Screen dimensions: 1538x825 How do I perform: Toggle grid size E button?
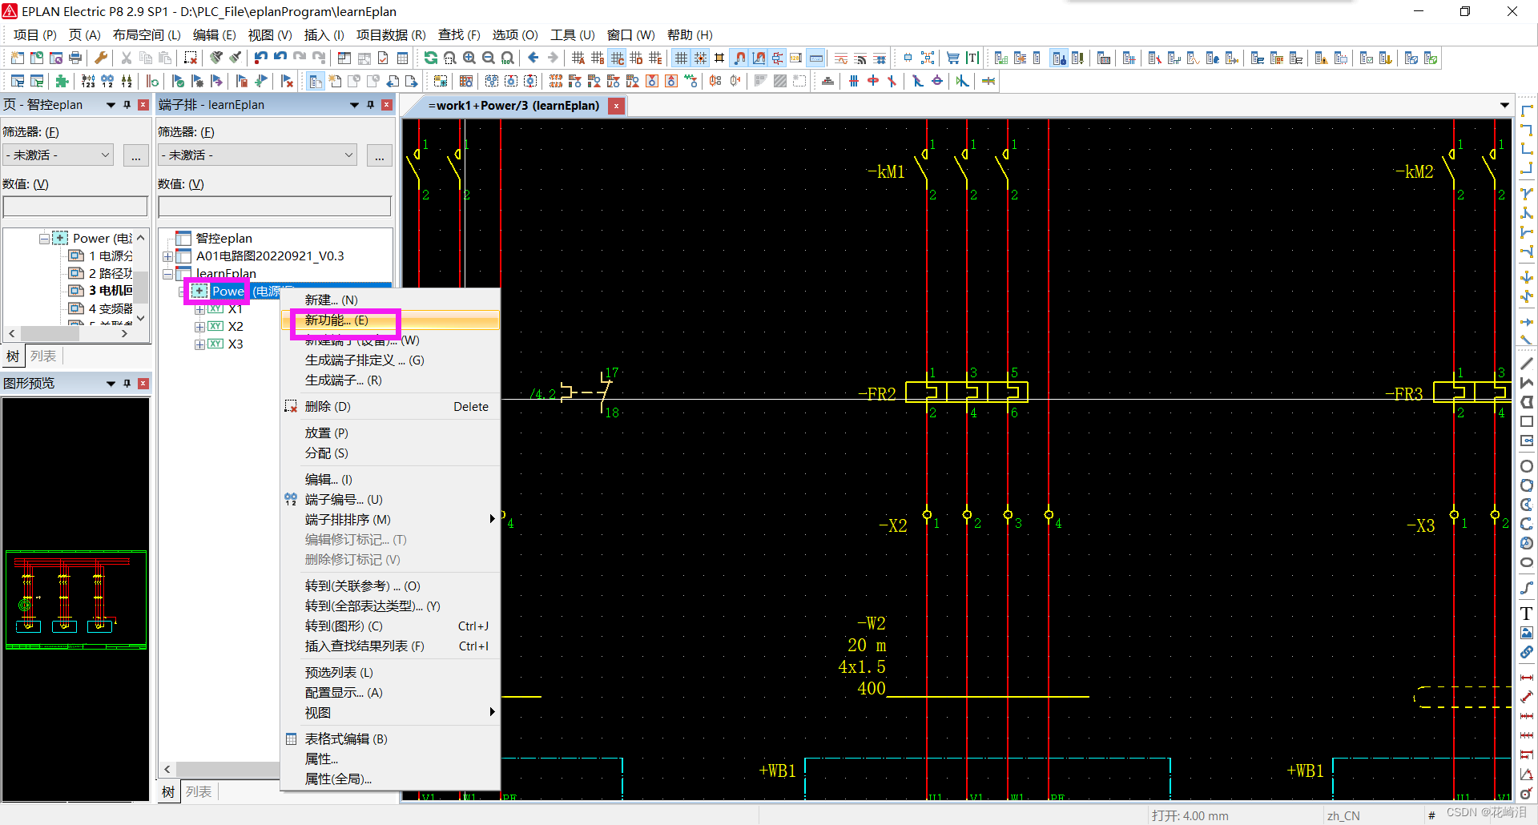coord(655,58)
